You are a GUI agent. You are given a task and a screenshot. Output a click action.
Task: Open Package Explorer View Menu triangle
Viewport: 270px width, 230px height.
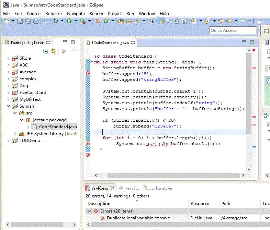[x=74, y=50]
